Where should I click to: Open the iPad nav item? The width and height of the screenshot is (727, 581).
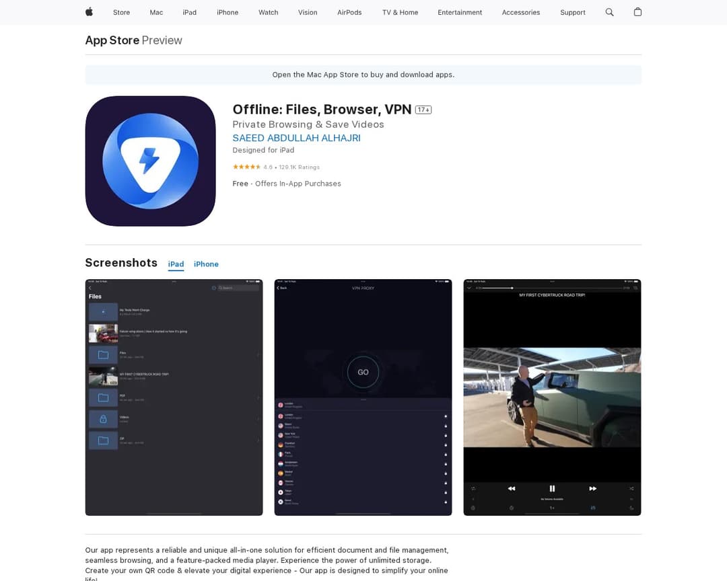click(190, 13)
